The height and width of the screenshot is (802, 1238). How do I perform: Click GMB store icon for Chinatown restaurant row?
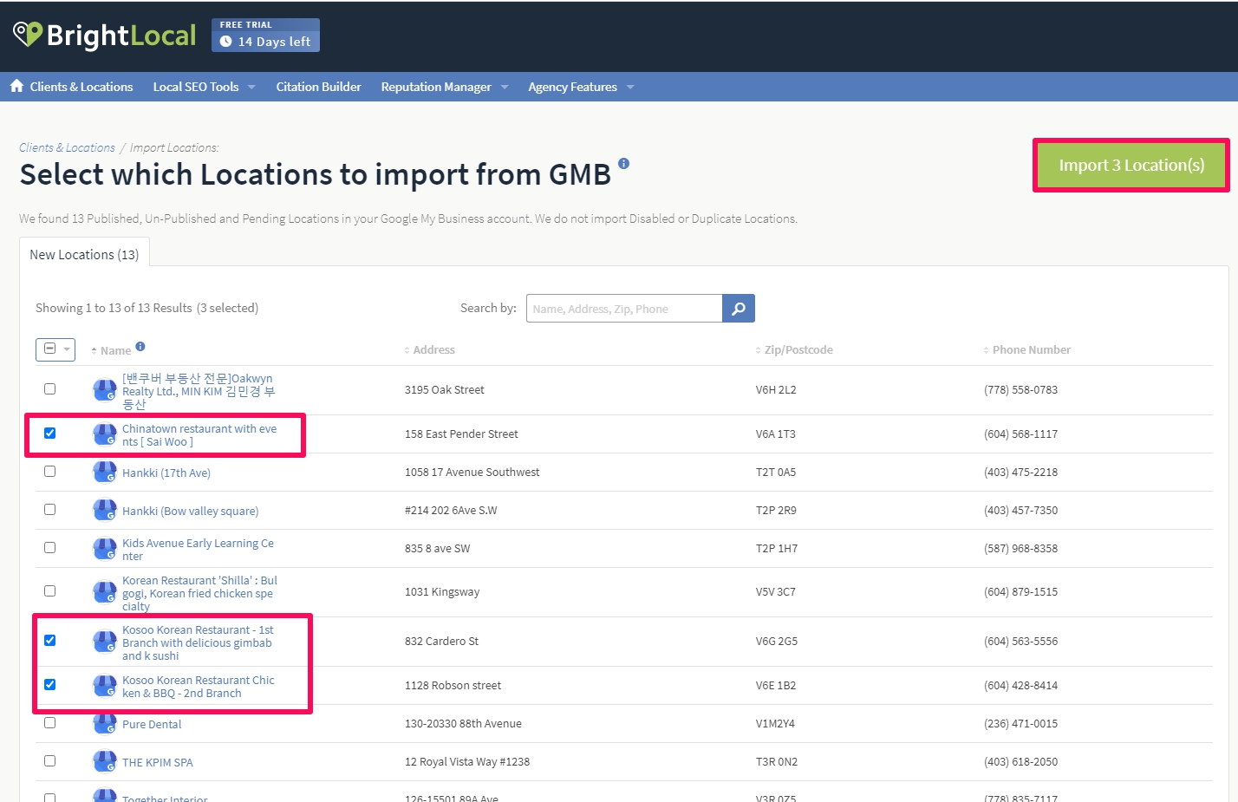pyautogui.click(x=105, y=434)
